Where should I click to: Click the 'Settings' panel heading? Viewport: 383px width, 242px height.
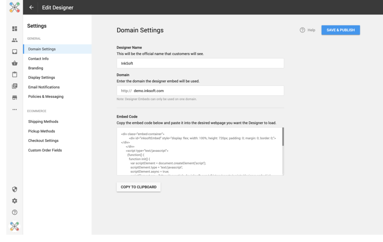point(37,26)
